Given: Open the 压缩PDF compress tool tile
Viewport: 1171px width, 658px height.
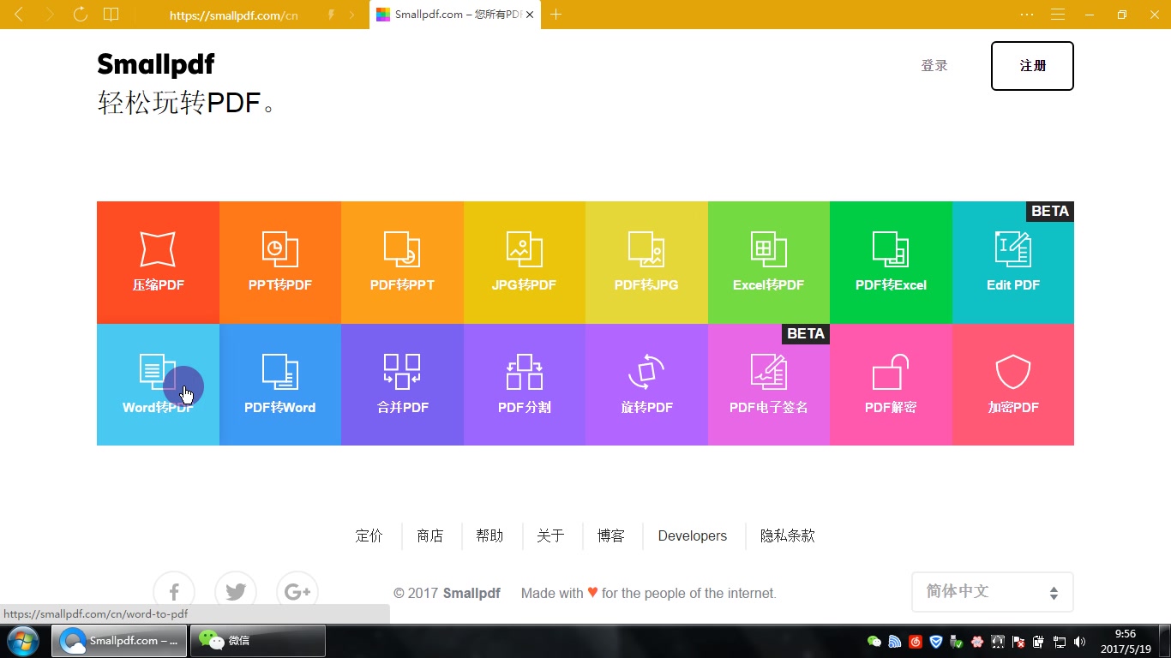Looking at the screenshot, I should click(158, 262).
